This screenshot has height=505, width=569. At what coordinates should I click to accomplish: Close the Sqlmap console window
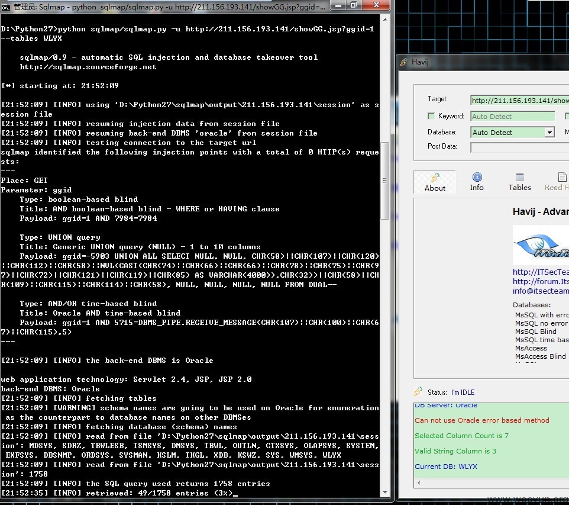pyautogui.click(x=376, y=5)
